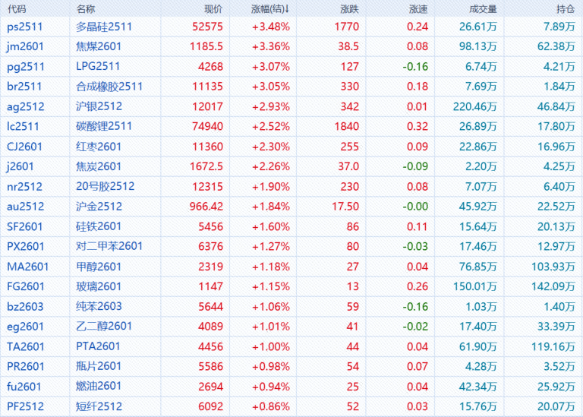Select the name 沪金2512

click(x=99, y=207)
